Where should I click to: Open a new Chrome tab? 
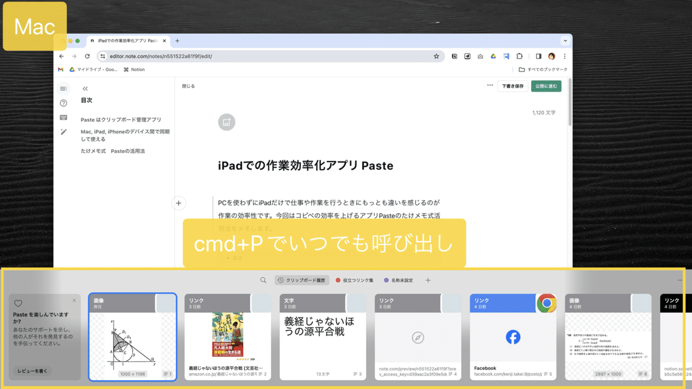pos(177,41)
